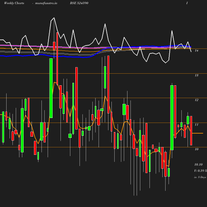This screenshot has width=207, height=207.
Task: Click the 'Weekly Charts' title text
Action: pos(14,3)
